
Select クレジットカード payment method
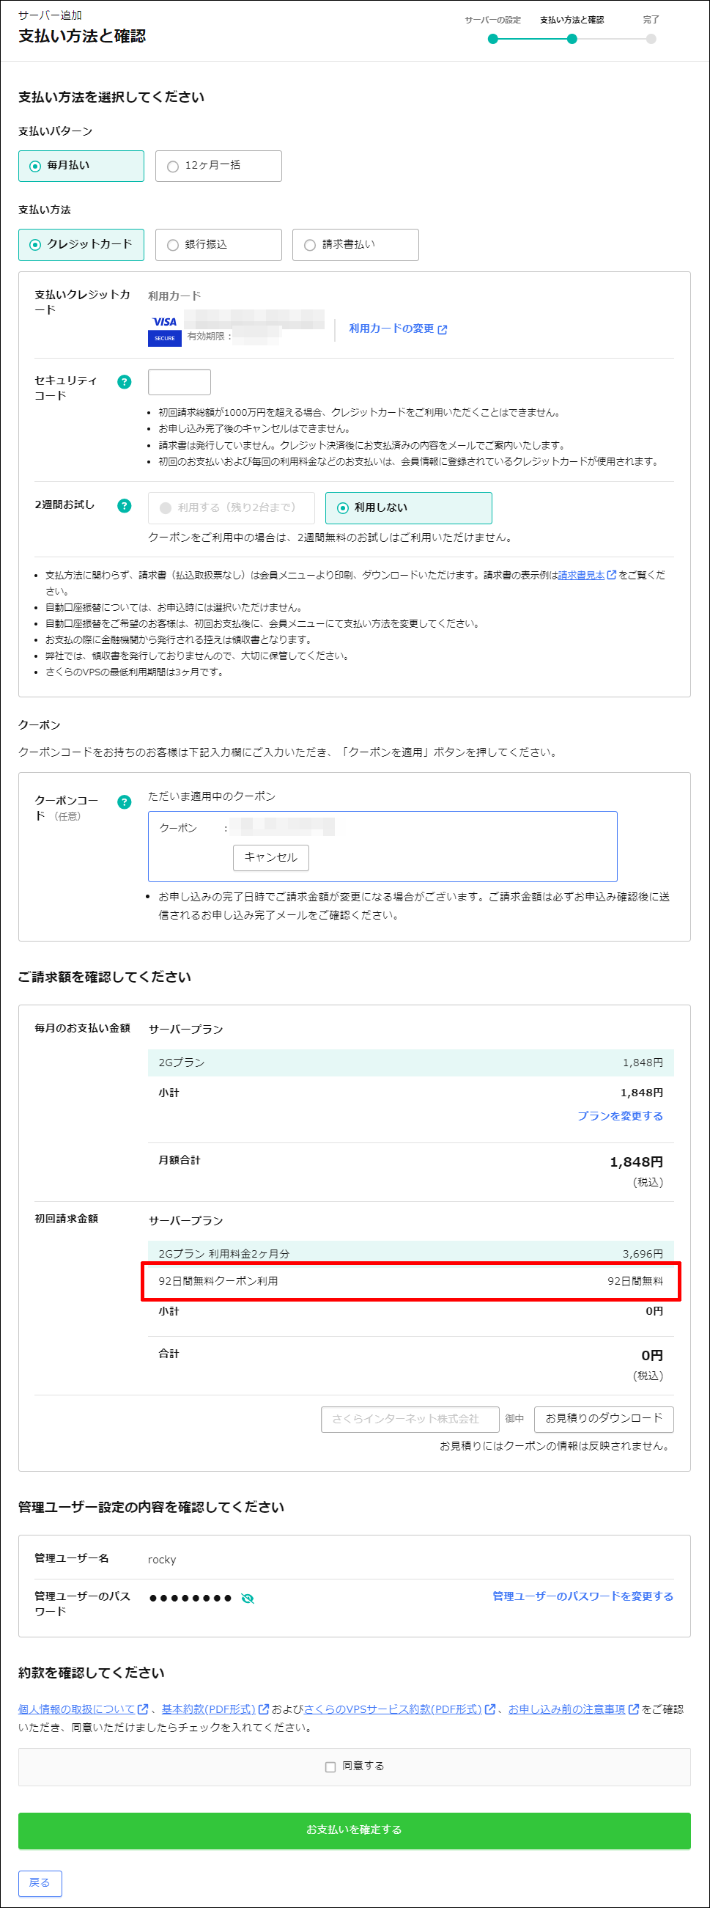tap(81, 244)
